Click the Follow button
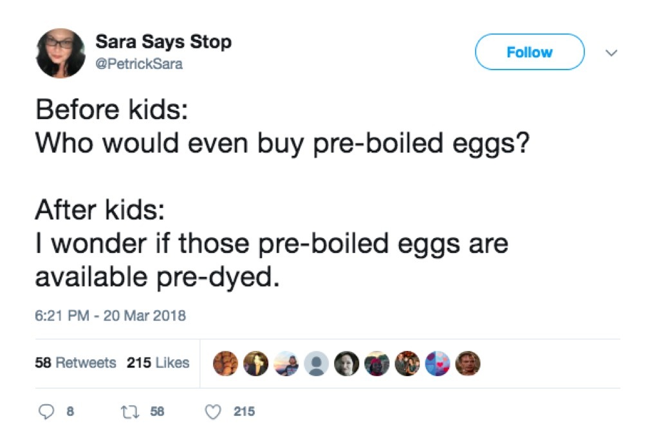Image resolution: width=659 pixels, height=441 pixels. coord(529,52)
